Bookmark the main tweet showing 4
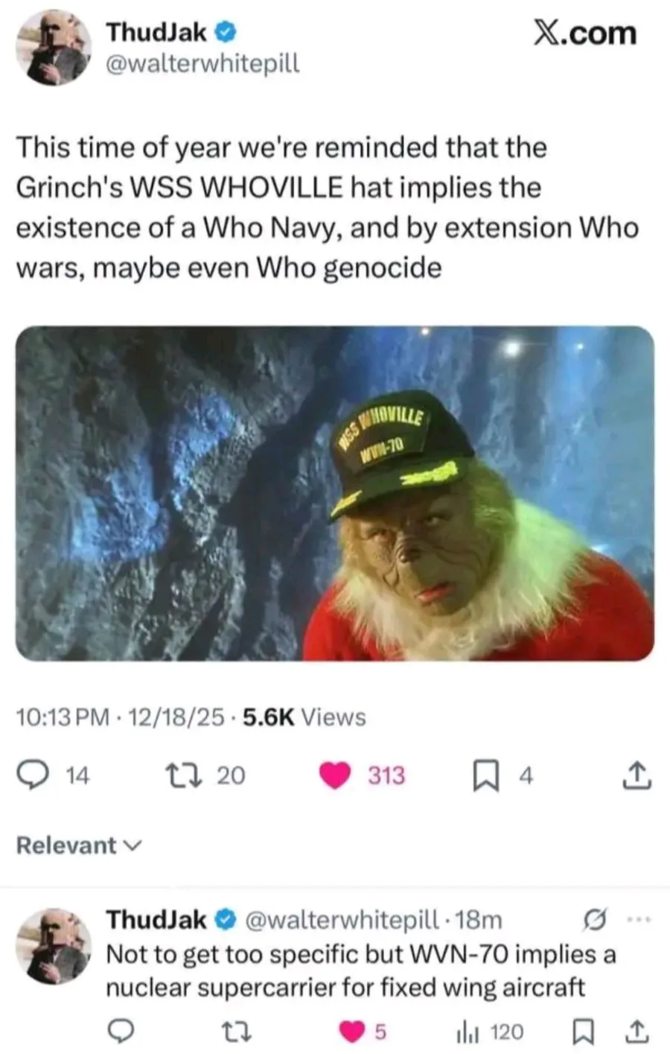 (x=486, y=775)
